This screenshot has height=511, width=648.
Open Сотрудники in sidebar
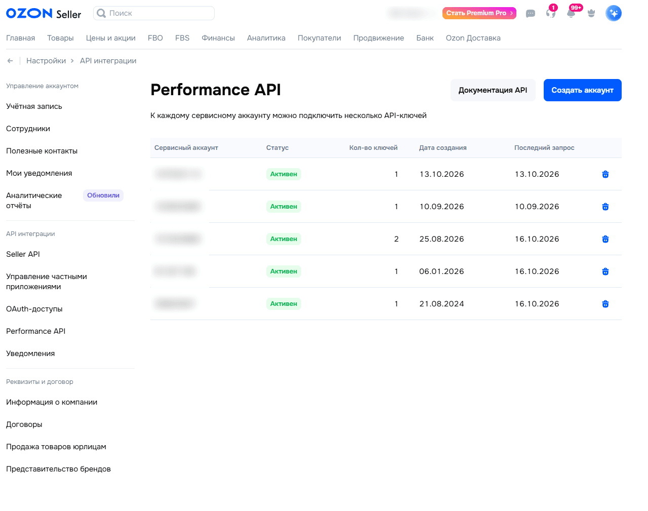(28, 129)
